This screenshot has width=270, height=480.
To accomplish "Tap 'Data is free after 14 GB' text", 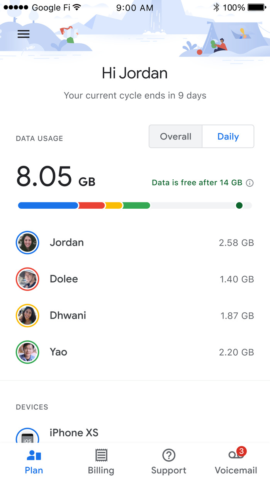I will coord(197,183).
